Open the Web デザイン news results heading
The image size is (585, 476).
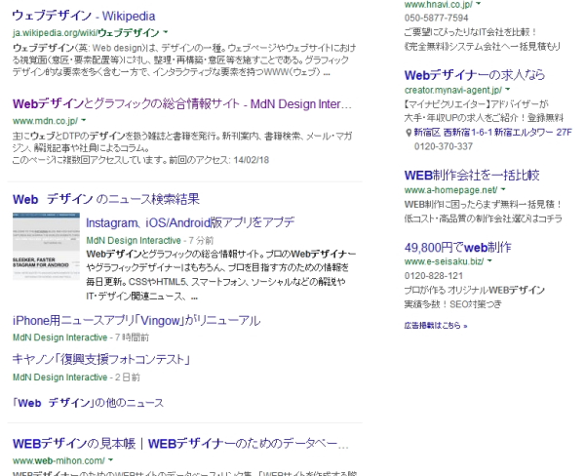tap(105, 199)
